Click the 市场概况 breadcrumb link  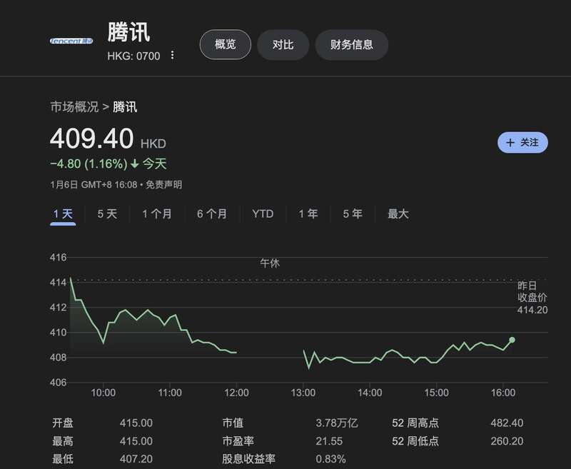click(x=74, y=107)
